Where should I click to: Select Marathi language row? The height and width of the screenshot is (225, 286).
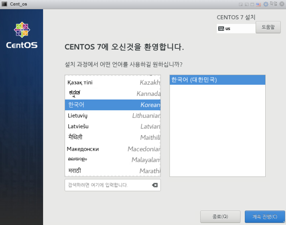[x=113, y=171]
